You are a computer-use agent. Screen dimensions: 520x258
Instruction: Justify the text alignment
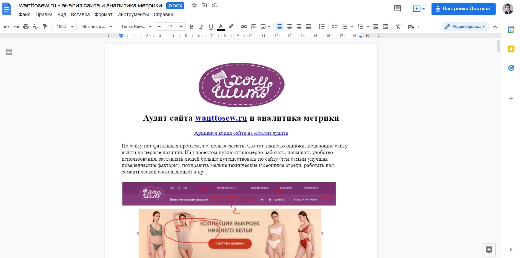[x=308, y=27]
